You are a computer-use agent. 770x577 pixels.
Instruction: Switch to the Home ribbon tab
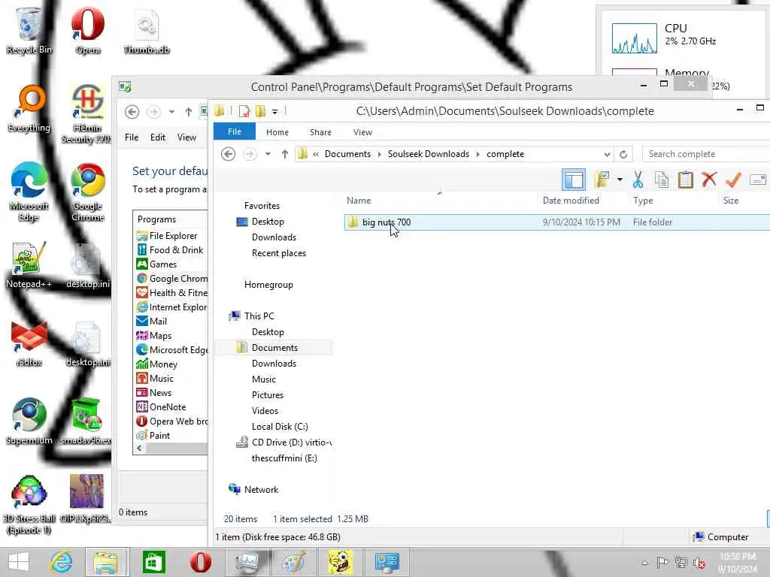(277, 132)
